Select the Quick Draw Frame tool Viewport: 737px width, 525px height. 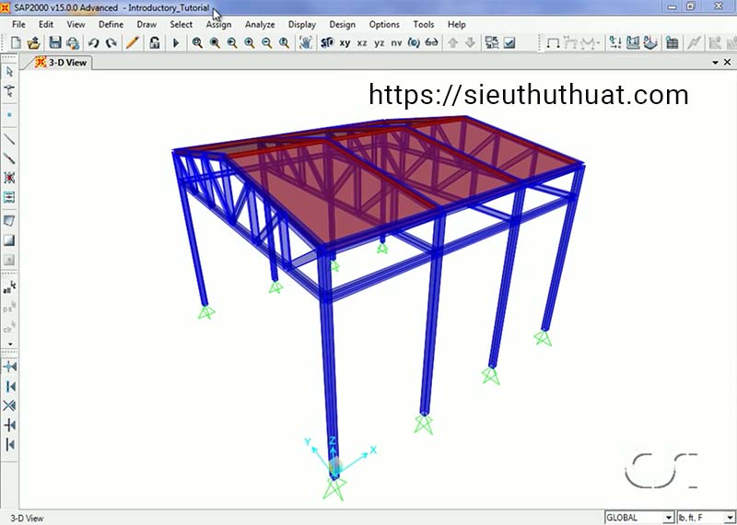click(x=9, y=158)
